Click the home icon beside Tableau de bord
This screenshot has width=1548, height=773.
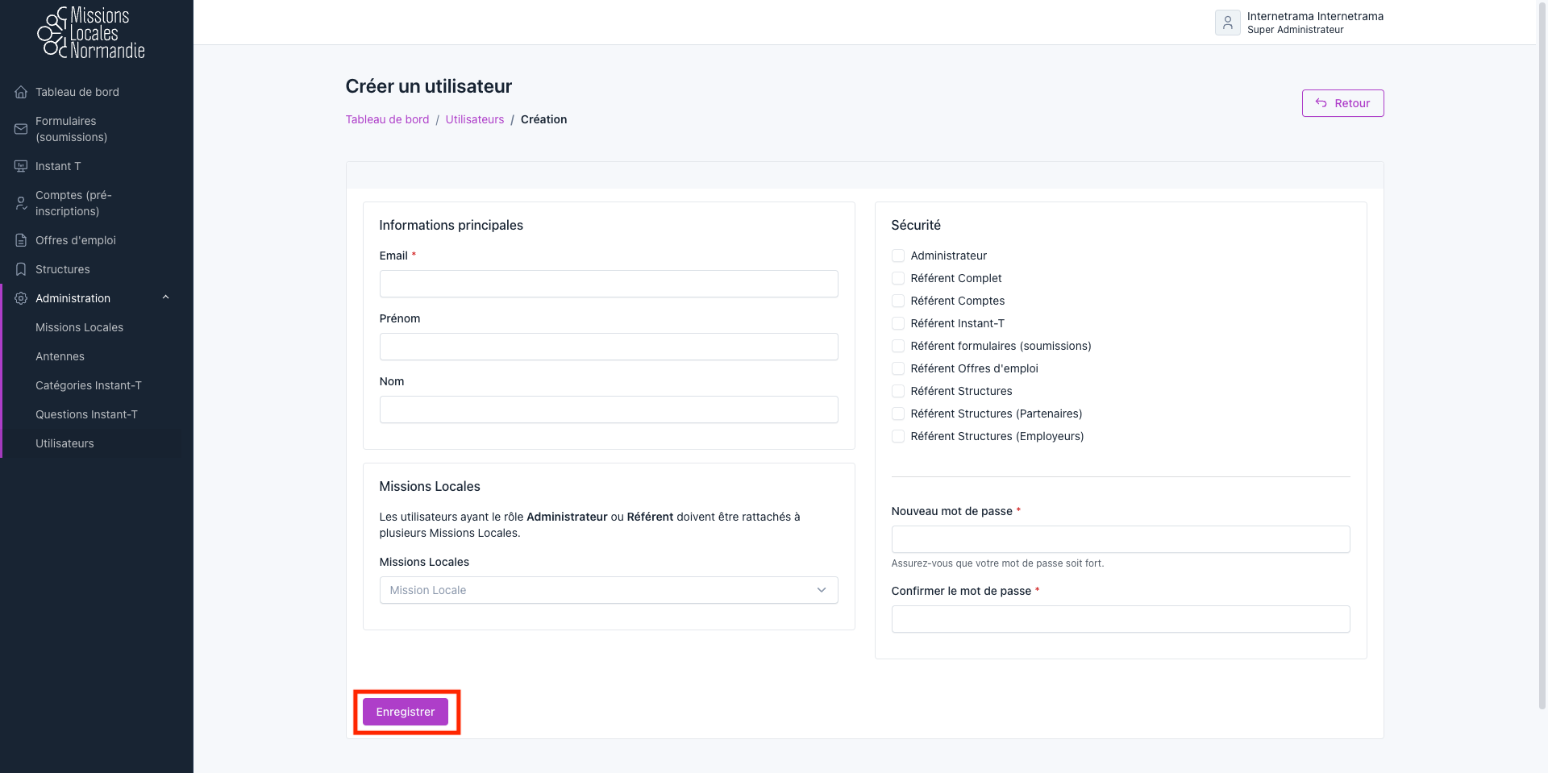click(21, 92)
